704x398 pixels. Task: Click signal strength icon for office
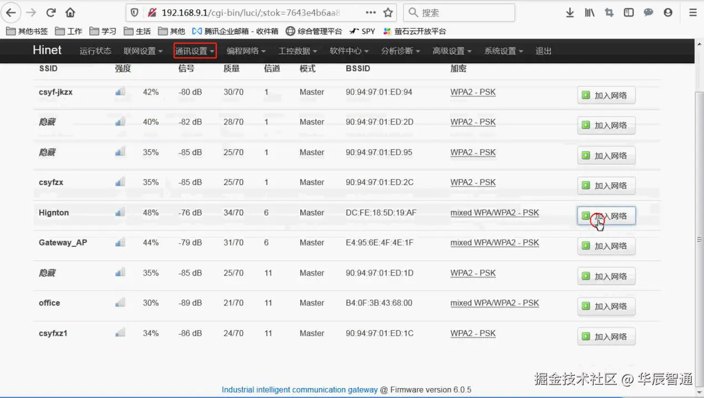120,303
